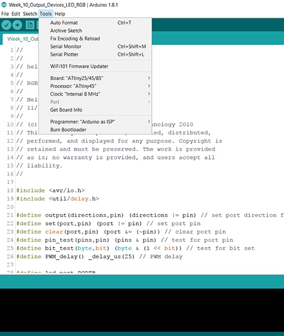This screenshot has width=284, height=336.
Task: Open the Help menu
Action: point(60,14)
